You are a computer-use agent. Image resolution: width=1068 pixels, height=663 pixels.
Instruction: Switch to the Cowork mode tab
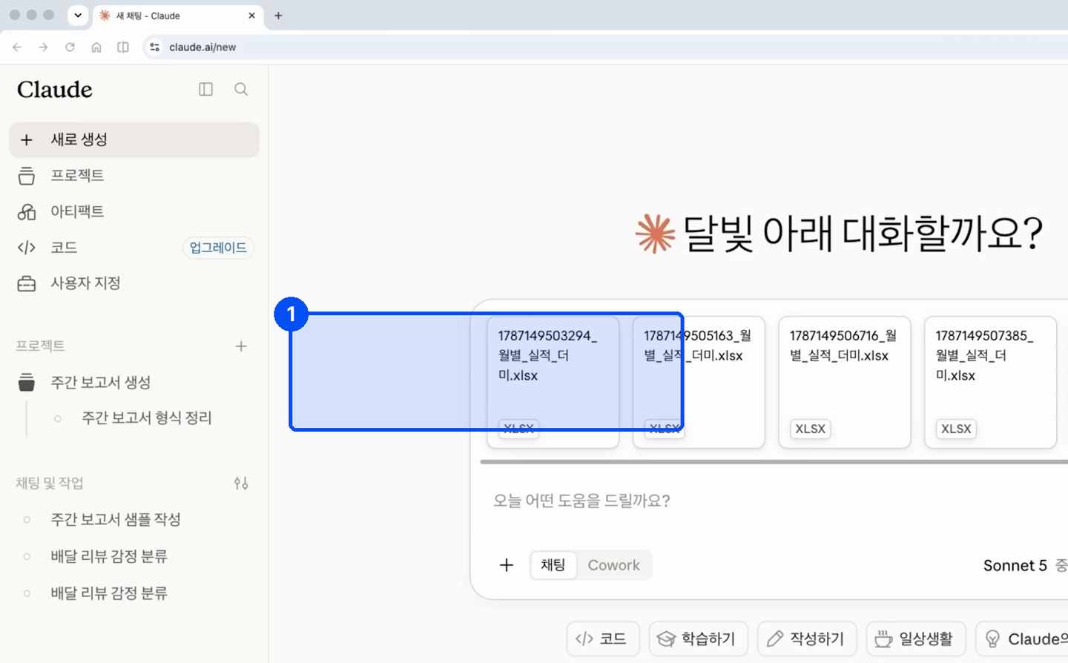pyautogui.click(x=613, y=565)
